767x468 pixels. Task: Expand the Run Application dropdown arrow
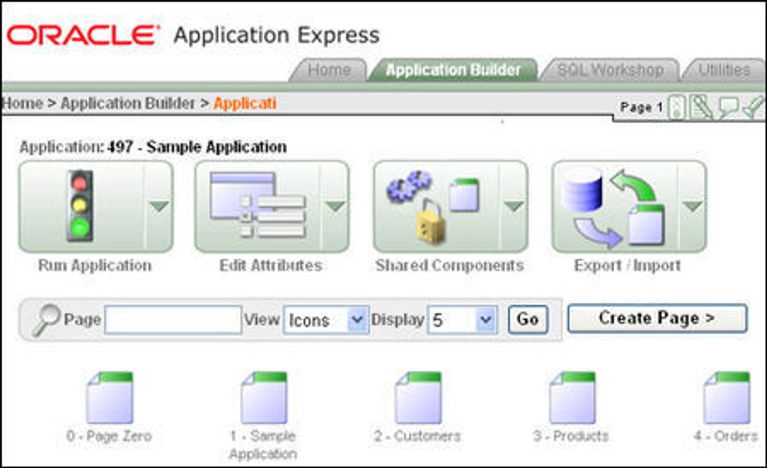[159, 206]
